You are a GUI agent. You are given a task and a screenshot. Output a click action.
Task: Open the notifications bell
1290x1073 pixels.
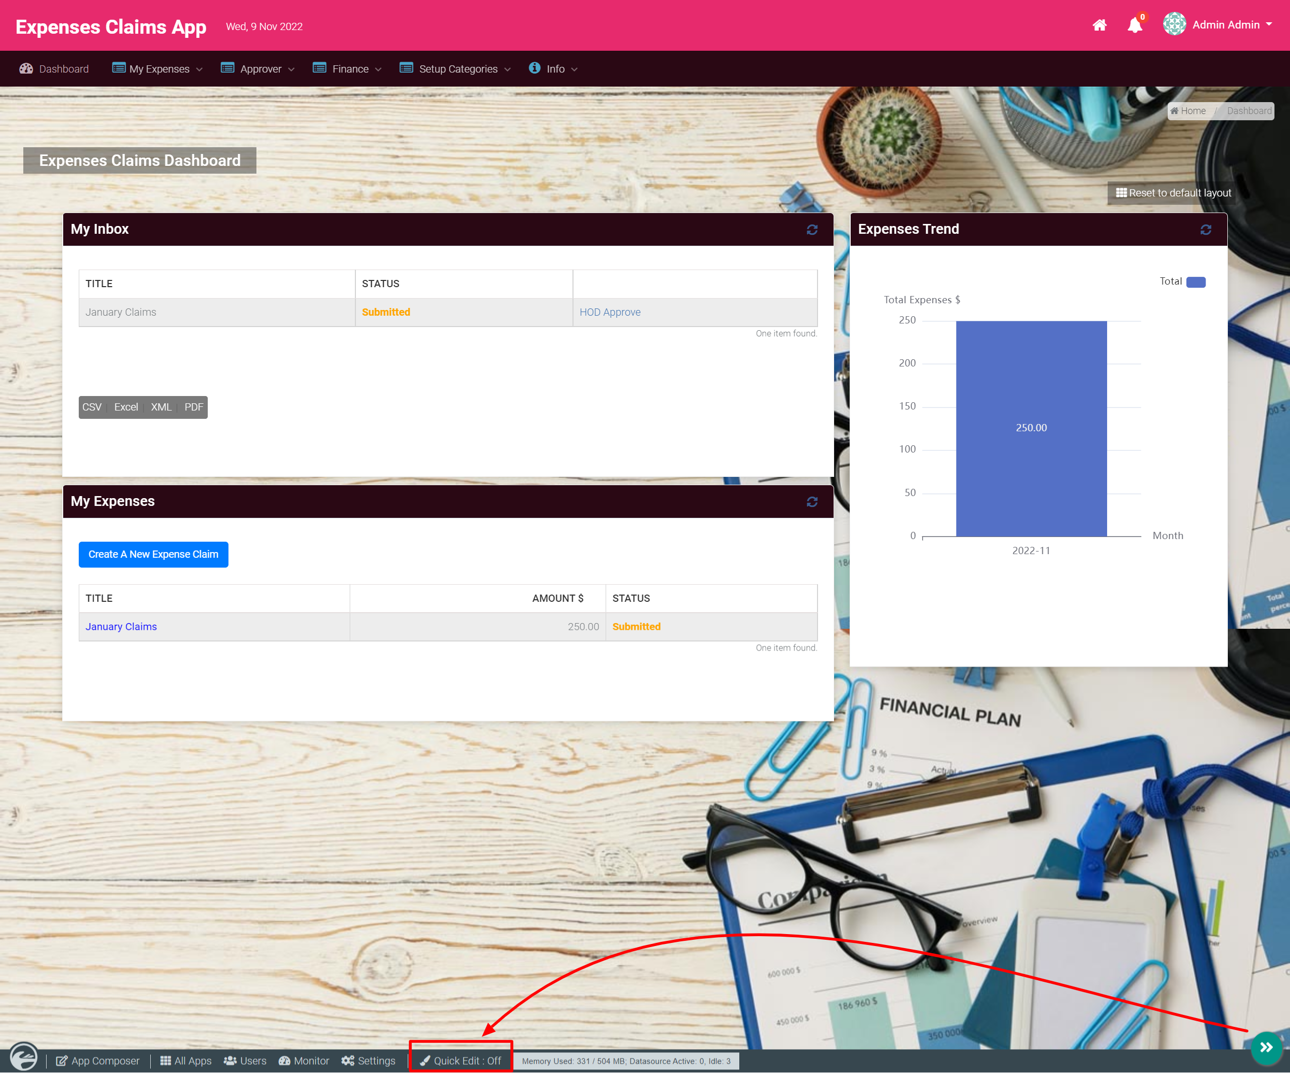pyautogui.click(x=1135, y=25)
